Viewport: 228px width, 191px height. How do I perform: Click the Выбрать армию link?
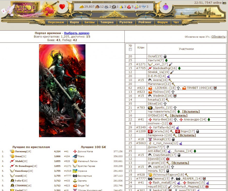77,33
